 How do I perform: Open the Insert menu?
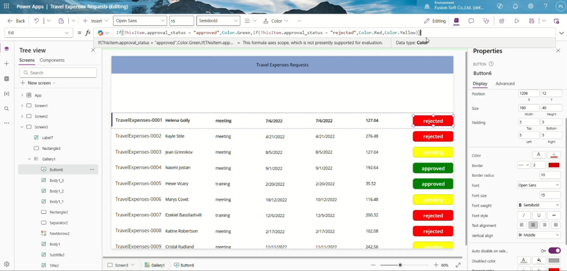tap(95, 21)
